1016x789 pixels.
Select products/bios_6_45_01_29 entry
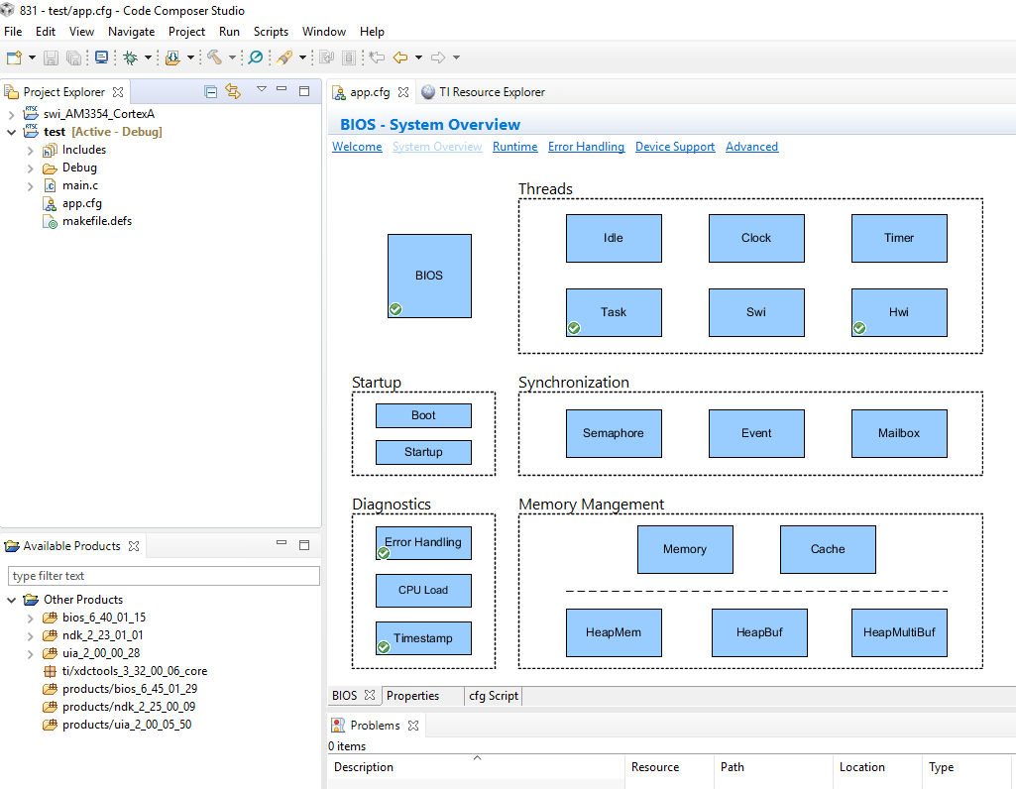pos(130,689)
